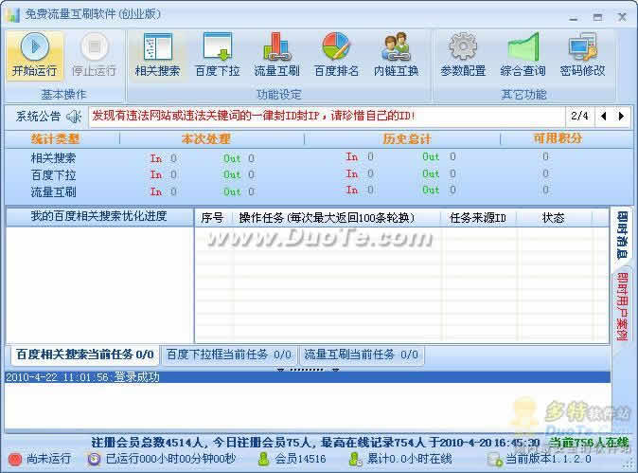Click the 百度下拉 statistics row label
The height and width of the screenshot is (473, 638).
53,175
